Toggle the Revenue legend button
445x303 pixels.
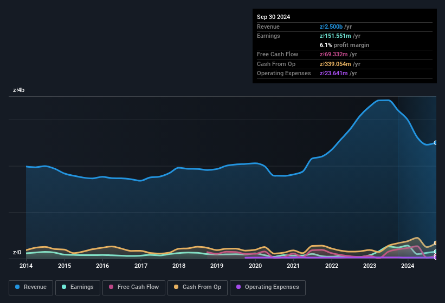pos(31,287)
